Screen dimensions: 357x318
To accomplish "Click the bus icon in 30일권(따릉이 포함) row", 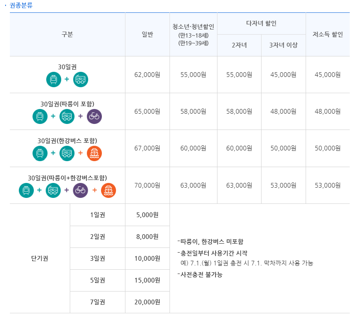I will tap(67, 116).
